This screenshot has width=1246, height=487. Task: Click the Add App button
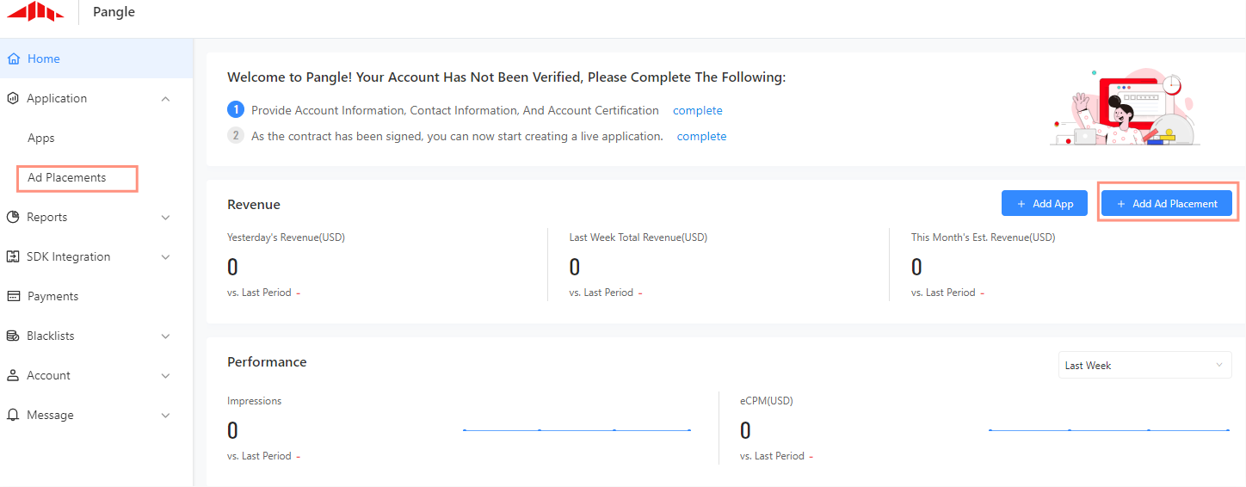[1044, 204]
